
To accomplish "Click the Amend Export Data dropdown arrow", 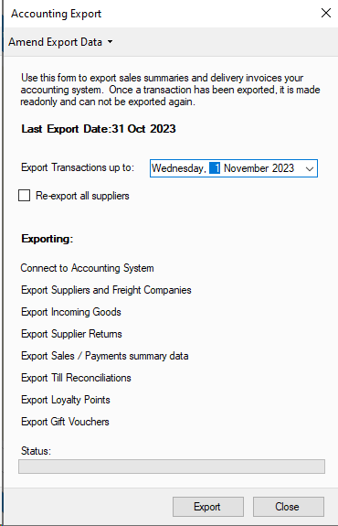I will [x=110, y=42].
